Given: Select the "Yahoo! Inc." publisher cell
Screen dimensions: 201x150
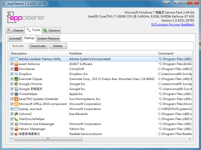Looking at the screenshot, I should tap(77, 129).
